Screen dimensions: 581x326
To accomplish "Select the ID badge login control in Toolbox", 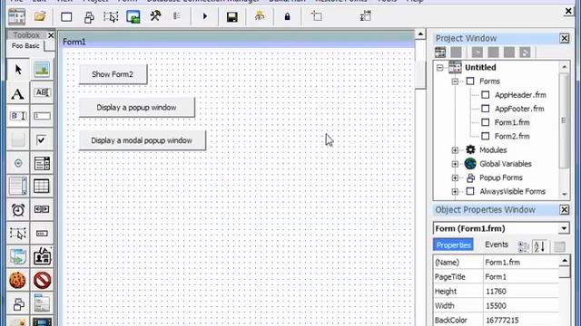I will (42, 256).
